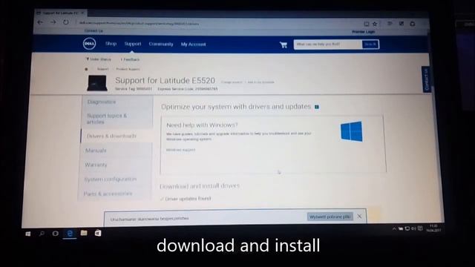Screen dimensions: 475x267
Task: Click the Support breadcrumb link
Action: [x=102, y=69]
